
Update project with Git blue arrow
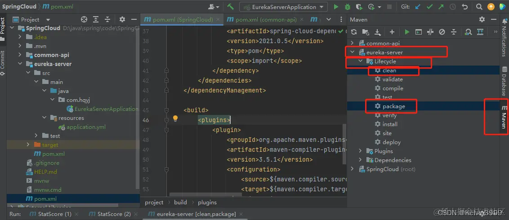point(418,6)
